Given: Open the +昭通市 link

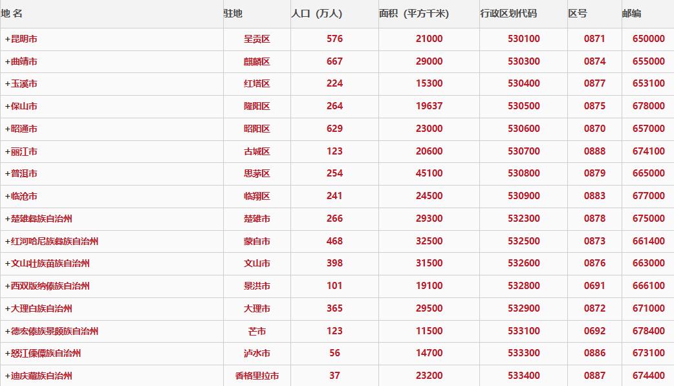Looking at the screenshot, I should (x=21, y=129).
